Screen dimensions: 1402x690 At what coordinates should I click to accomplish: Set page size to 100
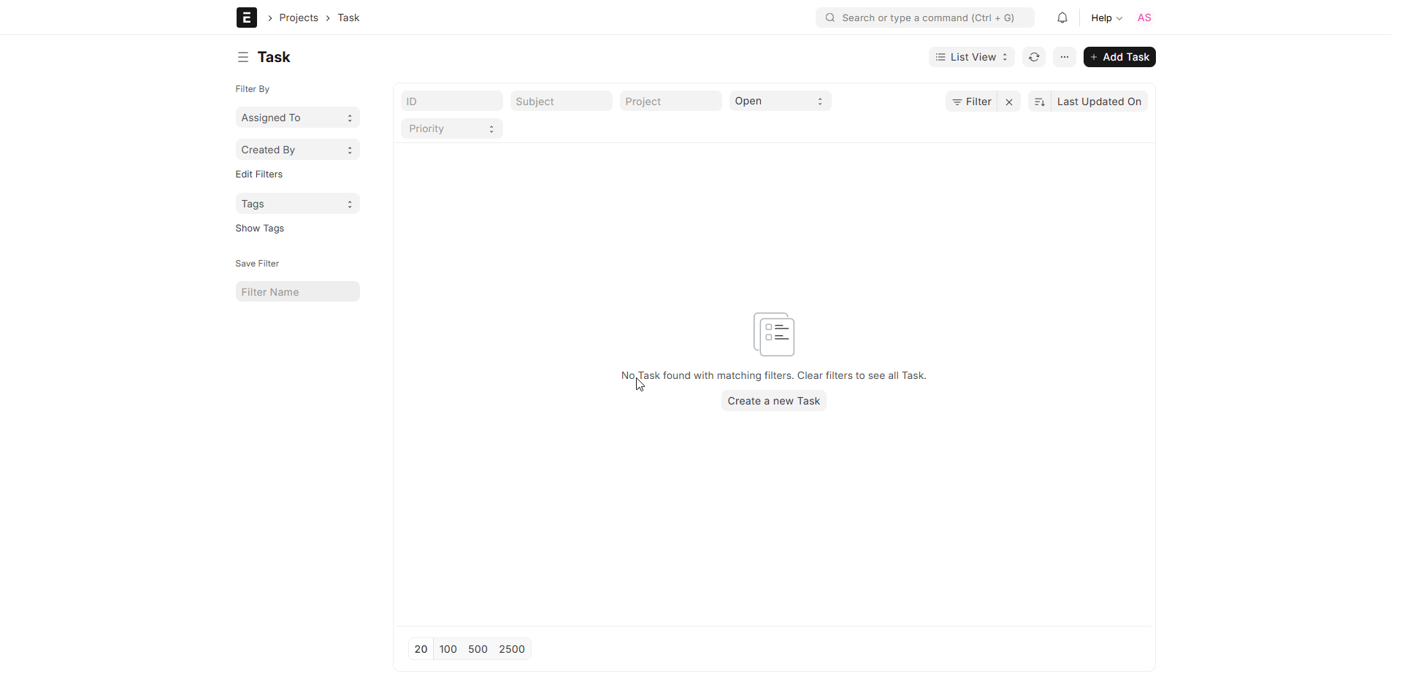(x=448, y=650)
